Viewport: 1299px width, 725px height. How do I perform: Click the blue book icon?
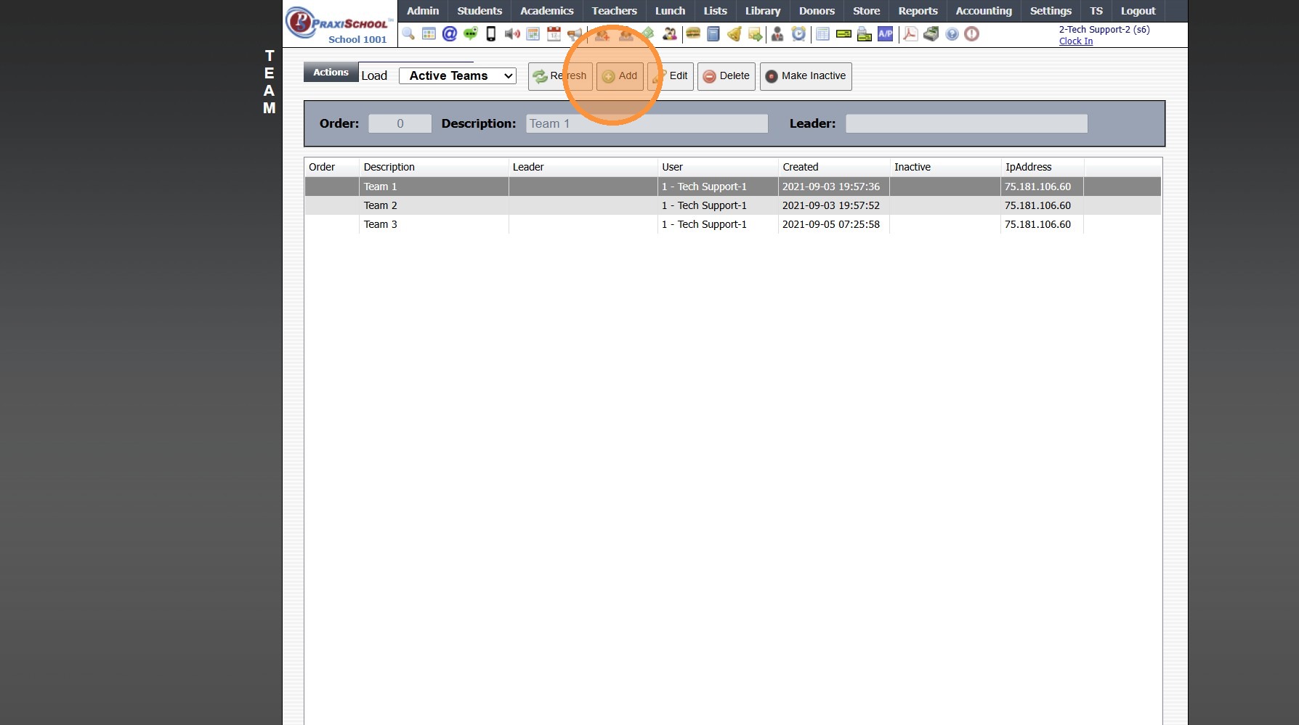pyautogui.click(x=713, y=34)
